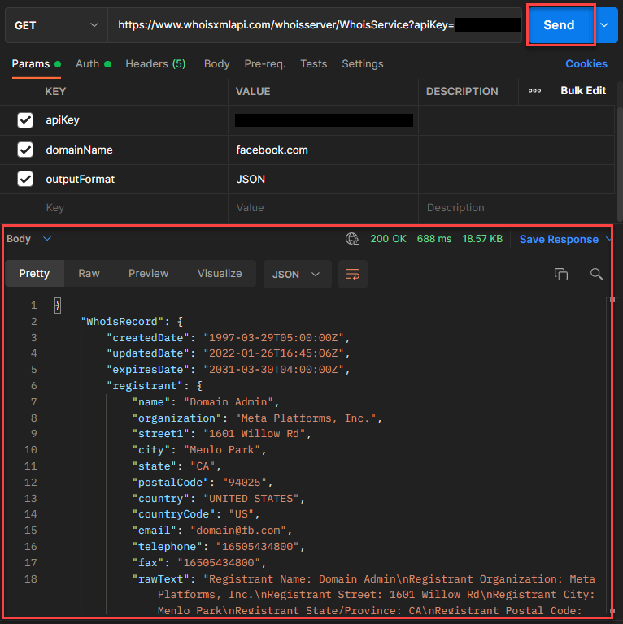Uncheck the outputFormat parameter checkbox
Image resolution: width=623 pixels, height=624 pixels.
pos(25,179)
